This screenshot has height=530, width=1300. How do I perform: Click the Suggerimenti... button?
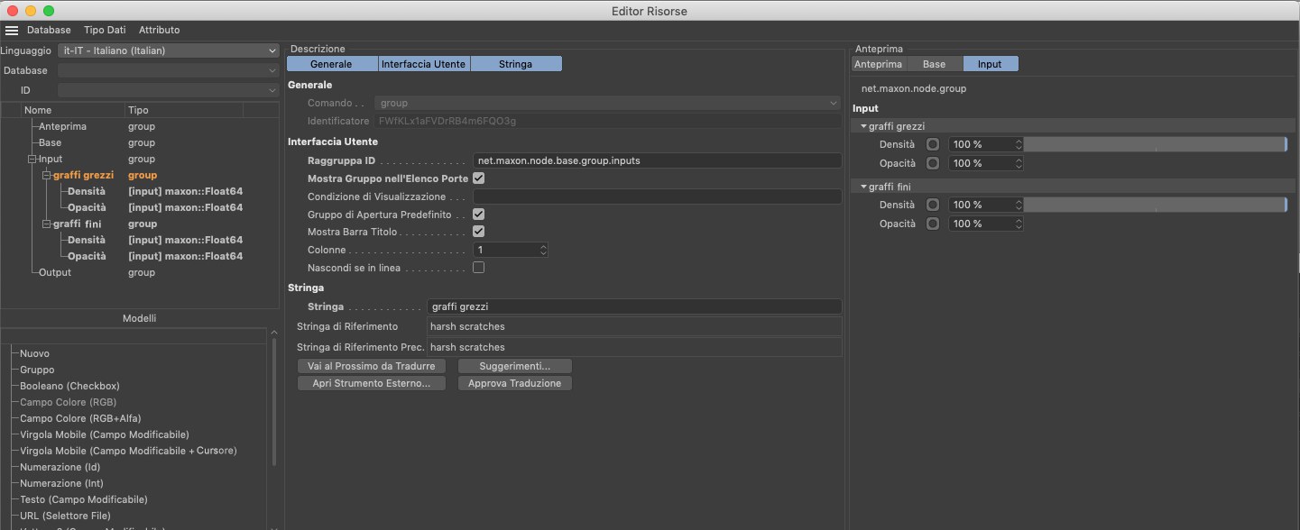coord(514,366)
